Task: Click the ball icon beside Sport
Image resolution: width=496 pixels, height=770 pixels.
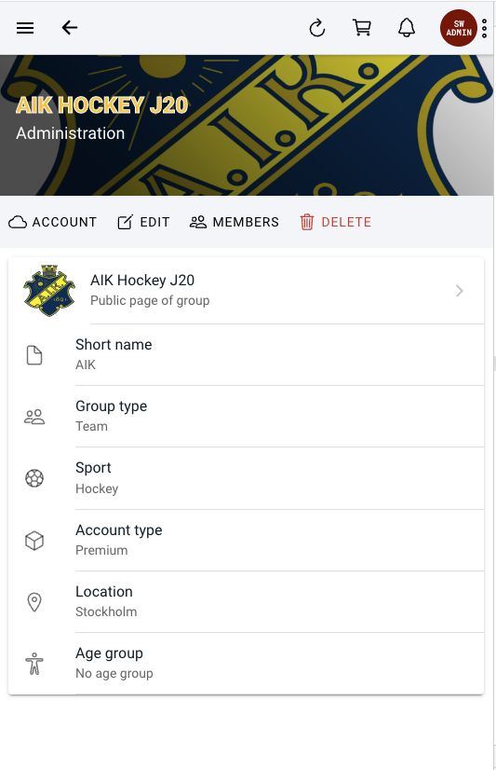Action: pyautogui.click(x=34, y=478)
